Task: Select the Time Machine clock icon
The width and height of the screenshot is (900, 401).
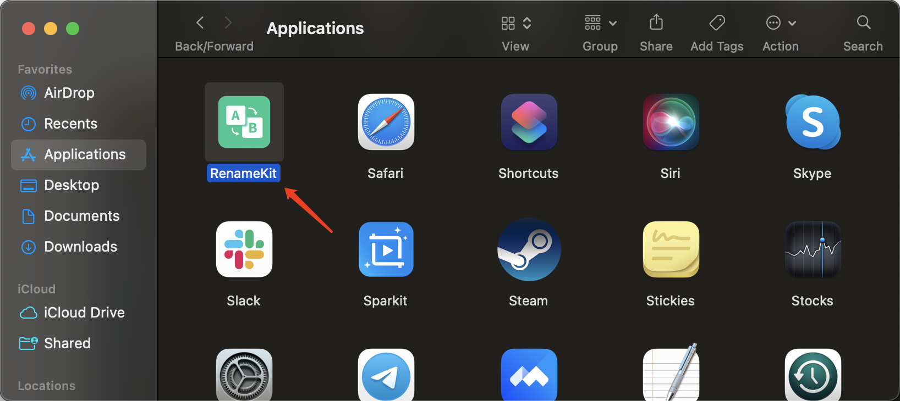Action: tap(813, 375)
